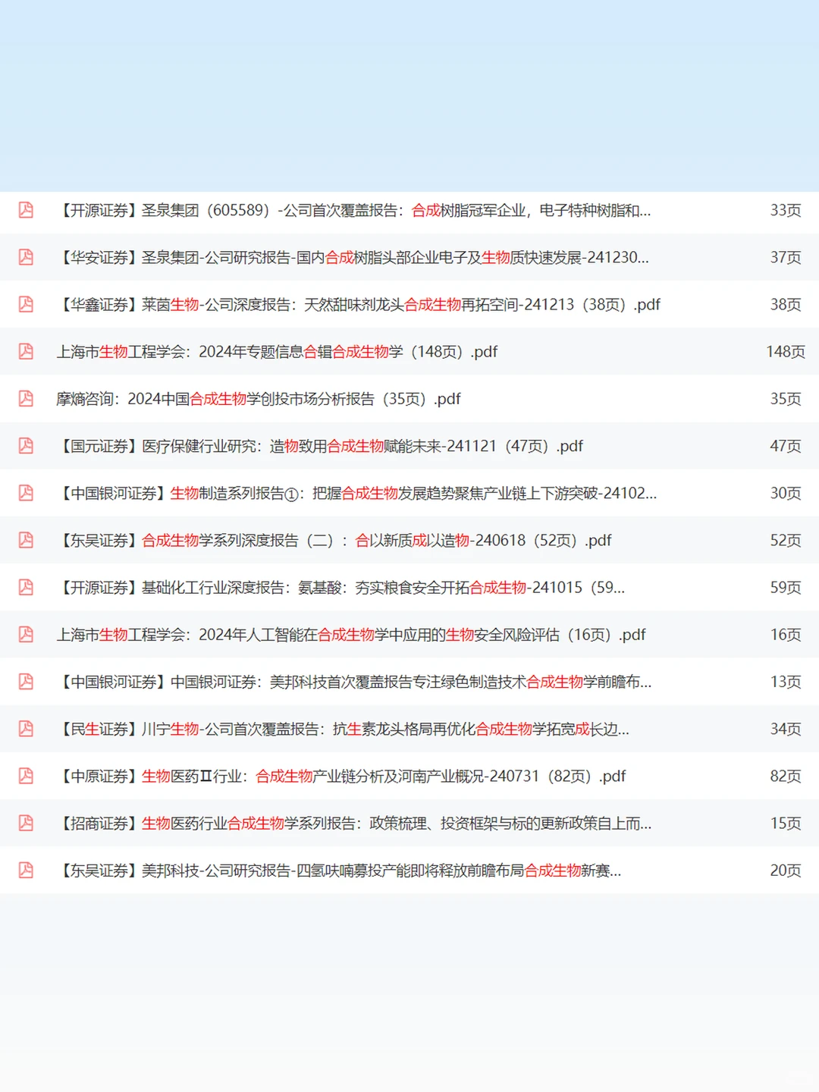The image size is (819, 1092).
Task: Click the 38页 page count
Action: tap(786, 304)
